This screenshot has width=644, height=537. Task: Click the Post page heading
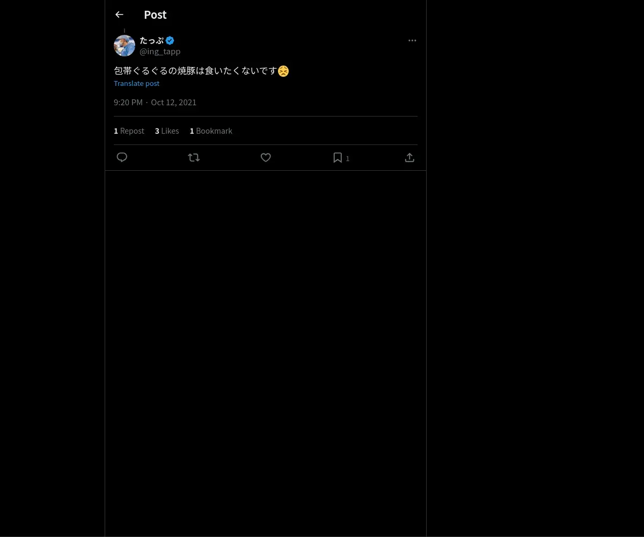click(x=155, y=14)
